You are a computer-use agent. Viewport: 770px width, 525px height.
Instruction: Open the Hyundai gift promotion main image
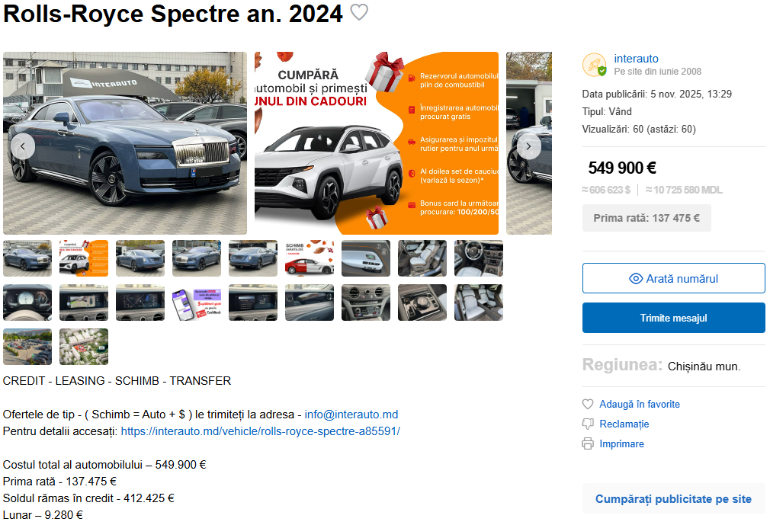coord(377,143)
